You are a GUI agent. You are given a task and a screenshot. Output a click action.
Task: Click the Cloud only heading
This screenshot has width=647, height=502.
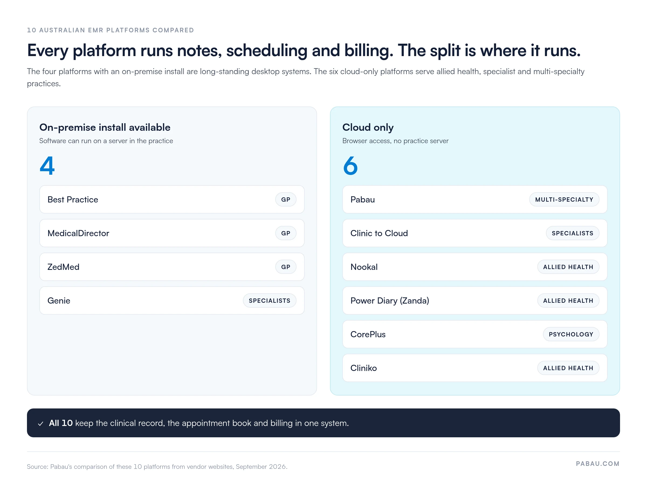368,127
